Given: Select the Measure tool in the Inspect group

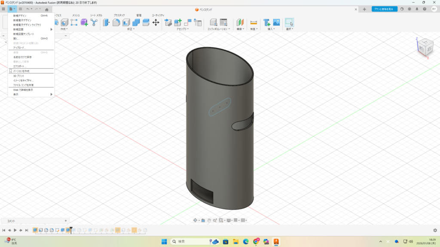Looking at the screenshot, I should point(254,22).
